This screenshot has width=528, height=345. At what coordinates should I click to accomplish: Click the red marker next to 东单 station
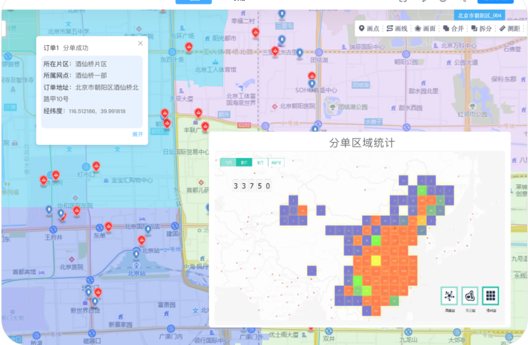[x=109, y=226]
